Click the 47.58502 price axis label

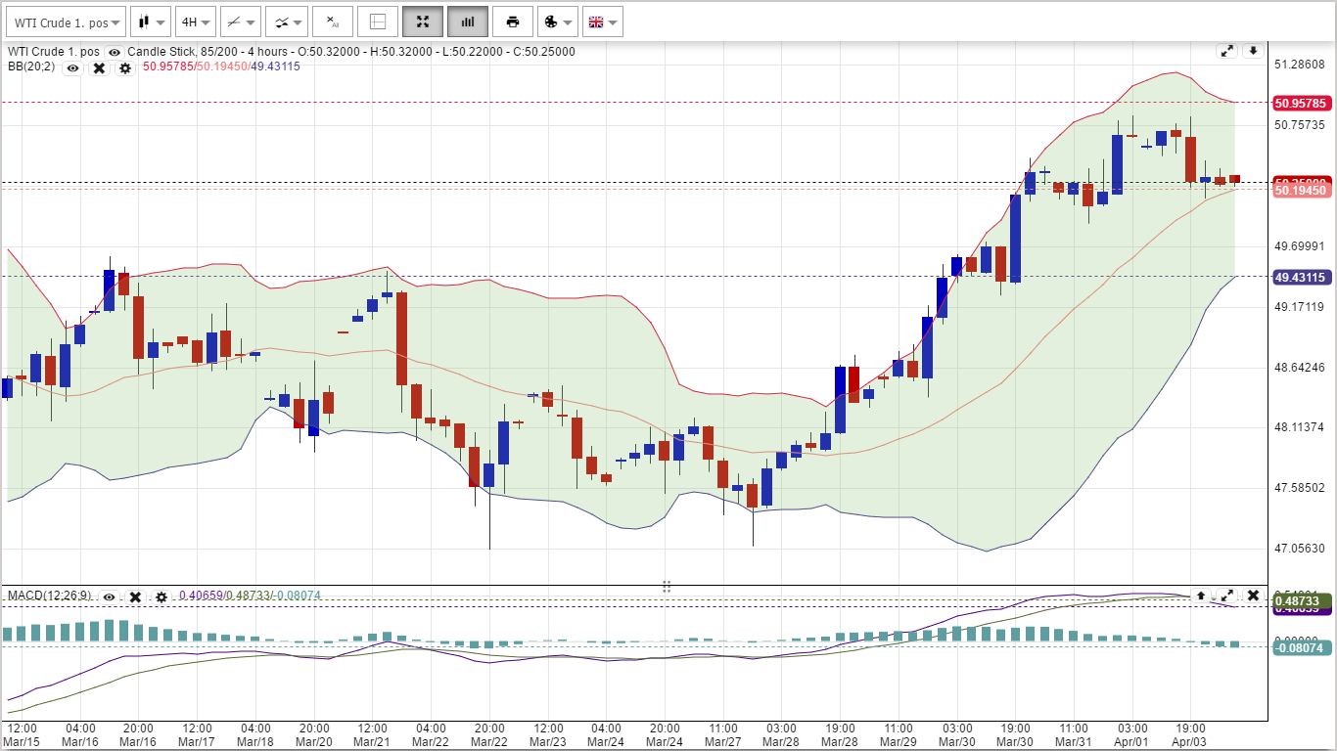[x=1300, y=488]
